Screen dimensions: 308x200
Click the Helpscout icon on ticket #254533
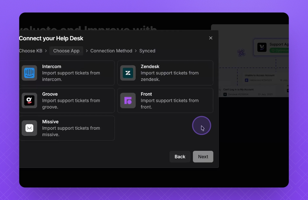[x=247, y=80]
